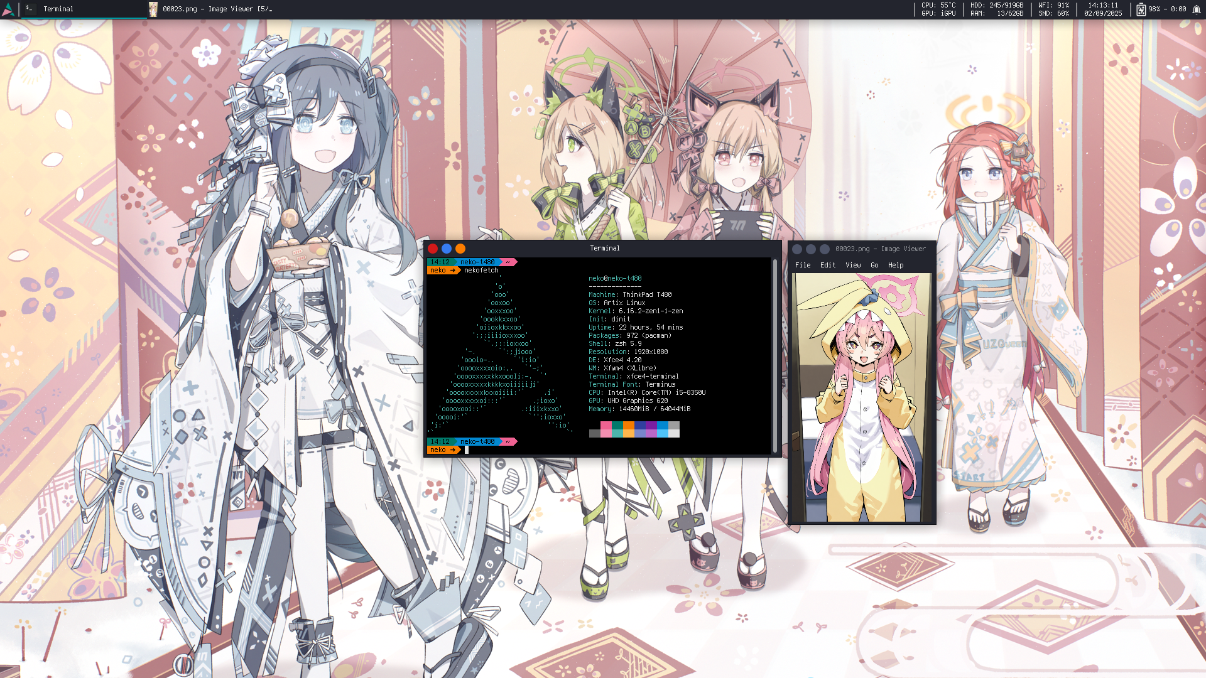The image size is (1206, 678).
Task: Click the Terminal taskbar prompt icon
Action: [x=30, y=9]
